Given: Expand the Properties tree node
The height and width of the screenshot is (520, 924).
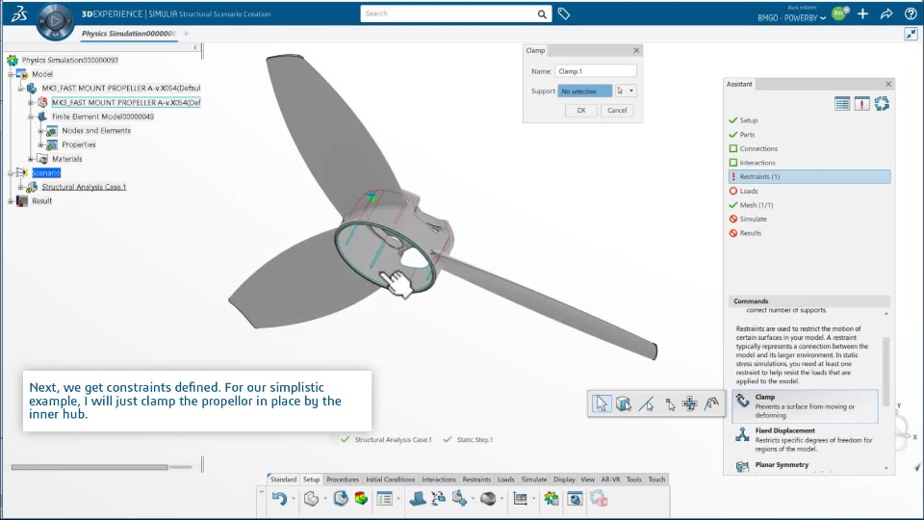Looking at the screenshot, I should click(40, 145).
